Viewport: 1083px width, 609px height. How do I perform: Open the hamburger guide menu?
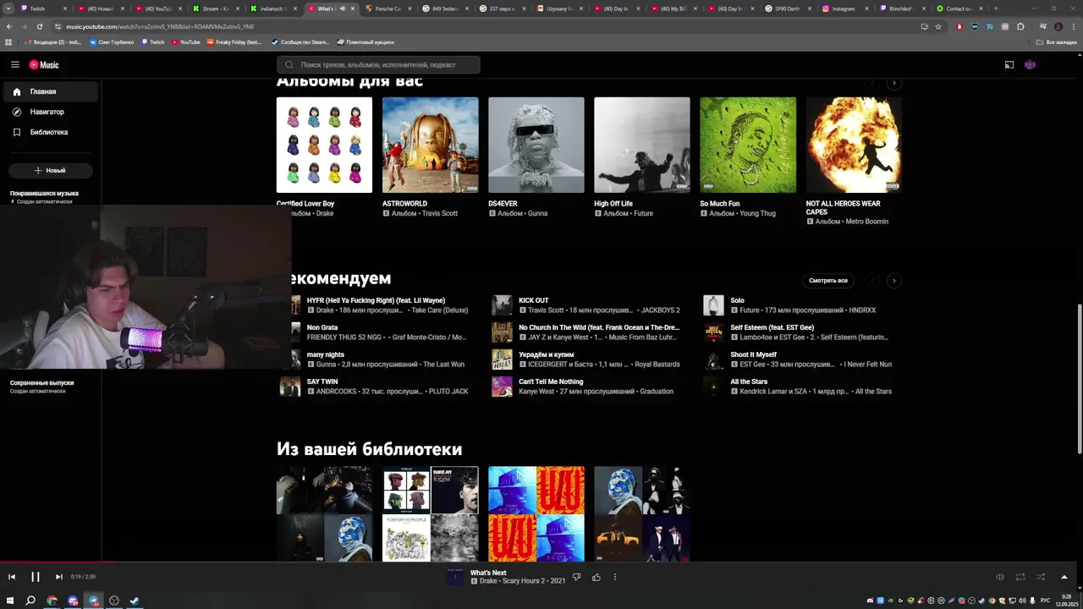[14, 64]
